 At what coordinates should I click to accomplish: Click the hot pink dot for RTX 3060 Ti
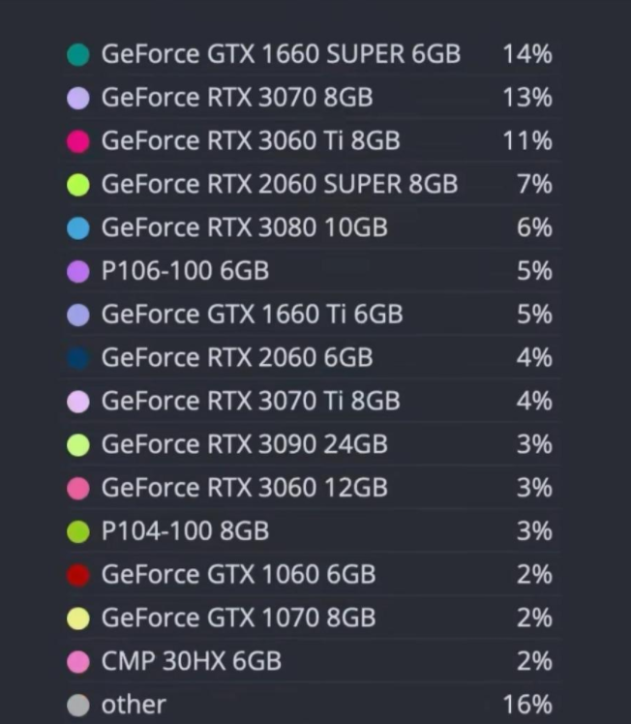click(78, 141)
